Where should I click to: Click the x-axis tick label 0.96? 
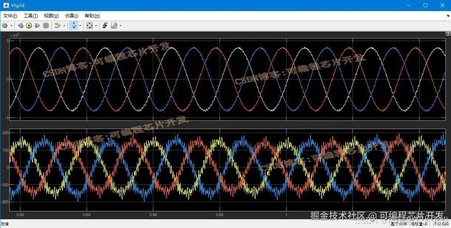click(153, 215)
